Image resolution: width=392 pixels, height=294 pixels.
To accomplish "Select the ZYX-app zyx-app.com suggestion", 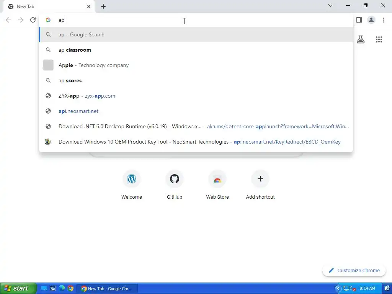I will [196, 96].
